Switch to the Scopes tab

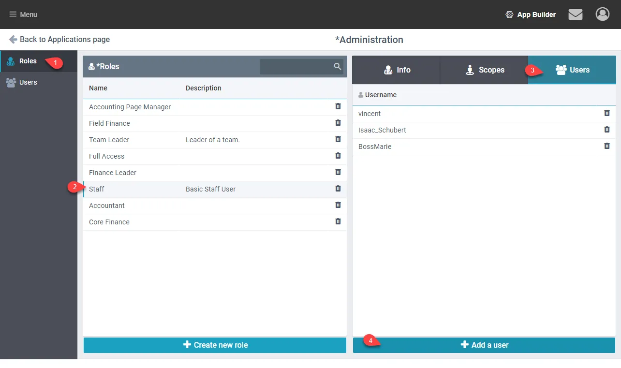484,70
